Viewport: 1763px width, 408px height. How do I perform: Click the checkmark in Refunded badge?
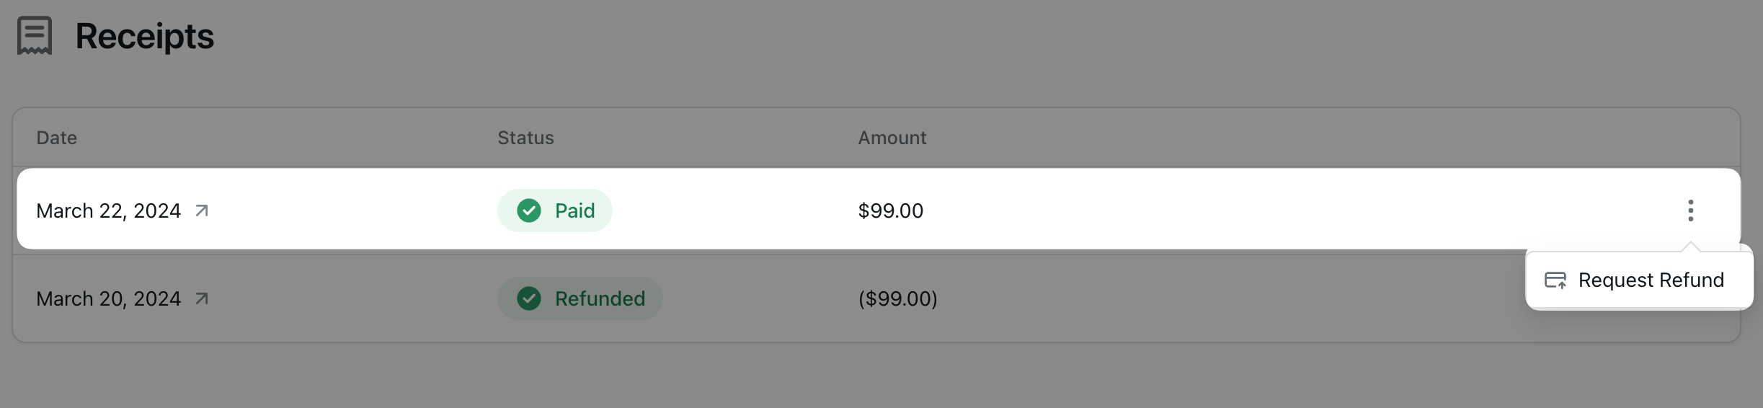[x=529, y=298]
